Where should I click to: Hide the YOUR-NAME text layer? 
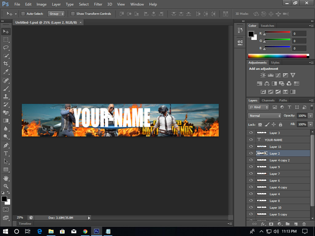click(x=251, y=140)
